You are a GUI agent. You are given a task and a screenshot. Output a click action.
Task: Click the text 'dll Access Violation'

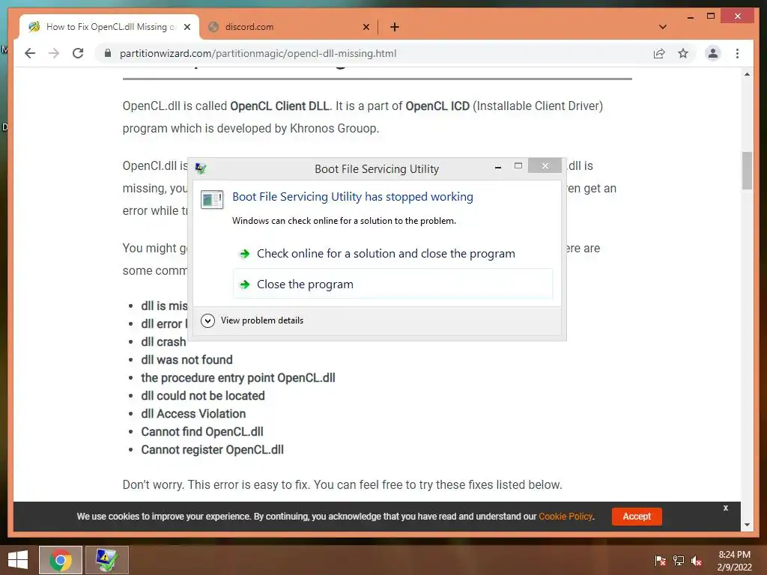point(193,413)
